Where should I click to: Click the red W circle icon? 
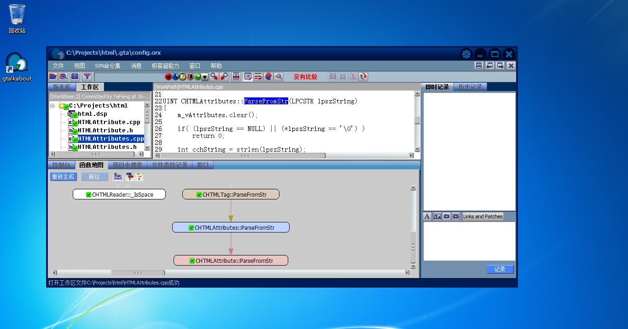(169, 77)
